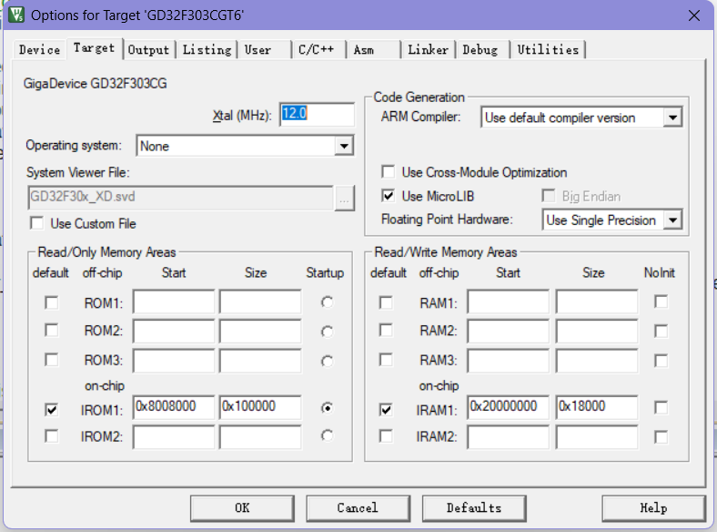Select the IROM1 Startup radio button

326,409
